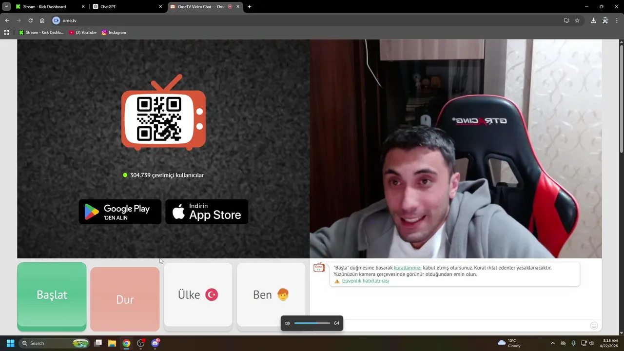Click the volume speaker icon in overlay
This screenshot has width=624, height=351.
tap(287, 323)
